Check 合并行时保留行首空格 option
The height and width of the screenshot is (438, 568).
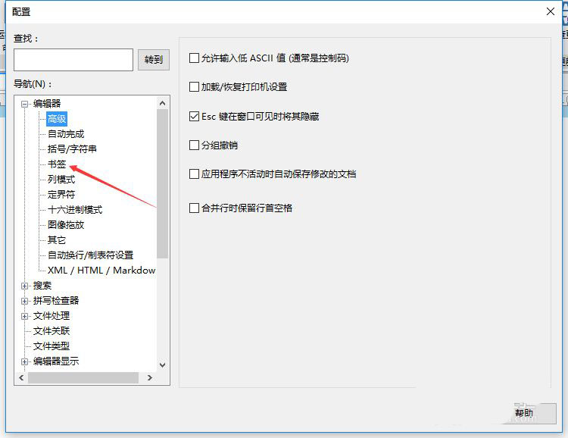point(195,208)
